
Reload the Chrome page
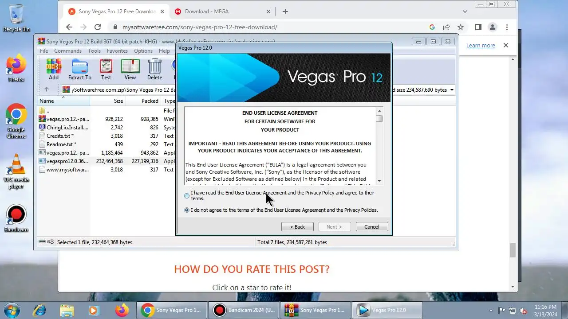coord(98,27)
